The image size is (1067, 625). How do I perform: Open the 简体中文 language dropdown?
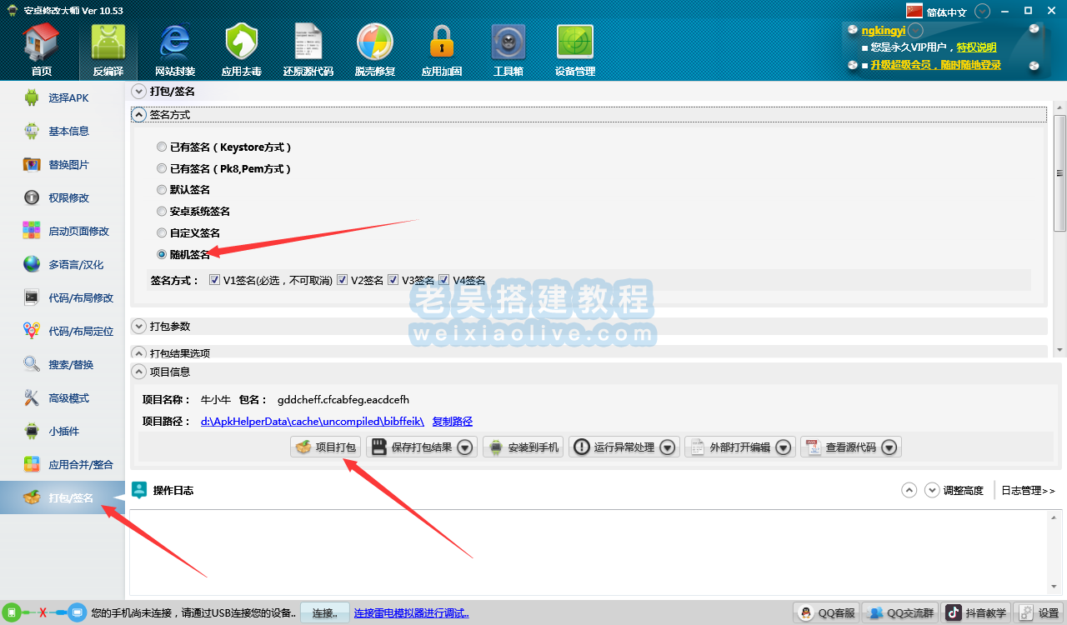point(983,12)
